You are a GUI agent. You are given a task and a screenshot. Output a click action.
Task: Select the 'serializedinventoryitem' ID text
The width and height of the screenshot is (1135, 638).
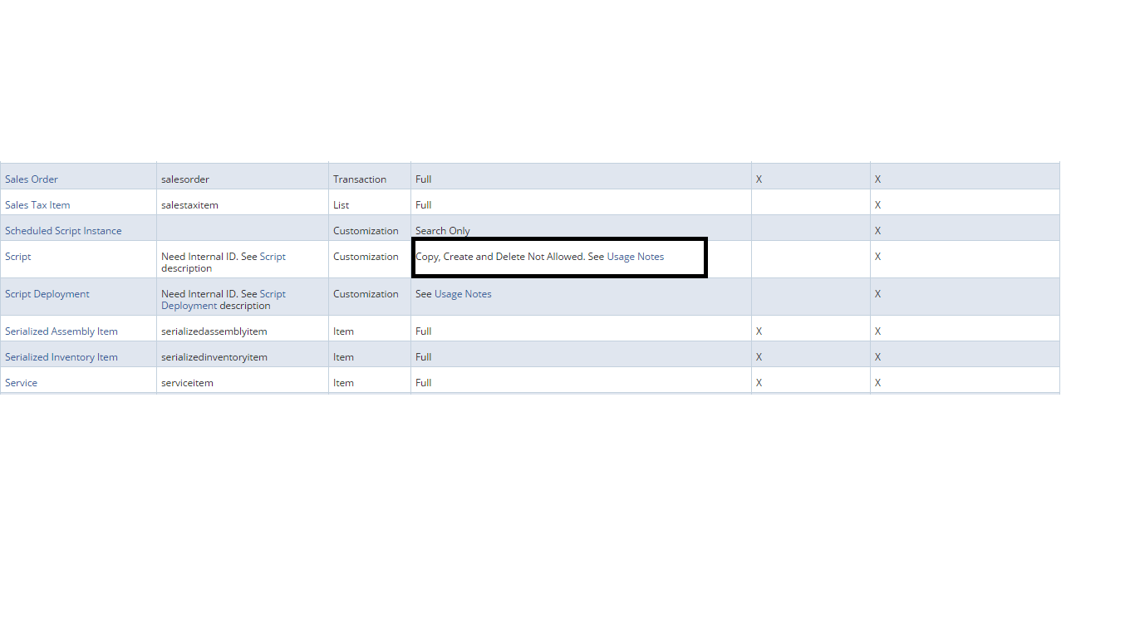click(x=214, y=357)
